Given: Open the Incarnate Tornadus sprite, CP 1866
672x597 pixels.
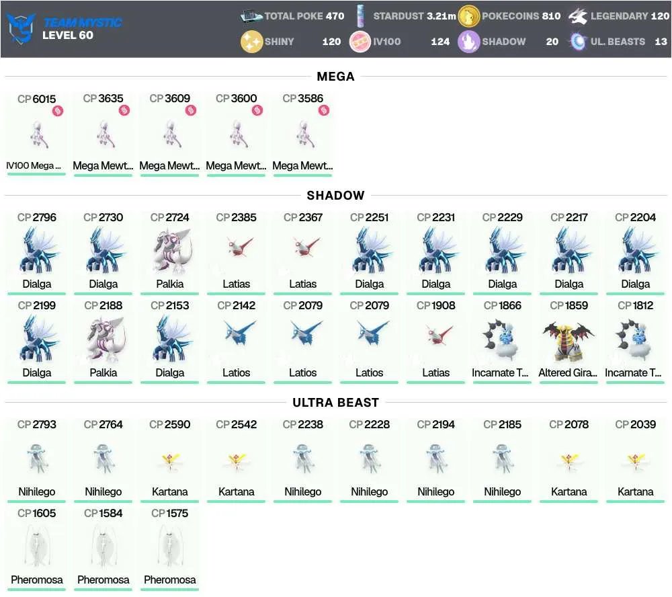Looking at the screenshot, I should coord(501,338).
